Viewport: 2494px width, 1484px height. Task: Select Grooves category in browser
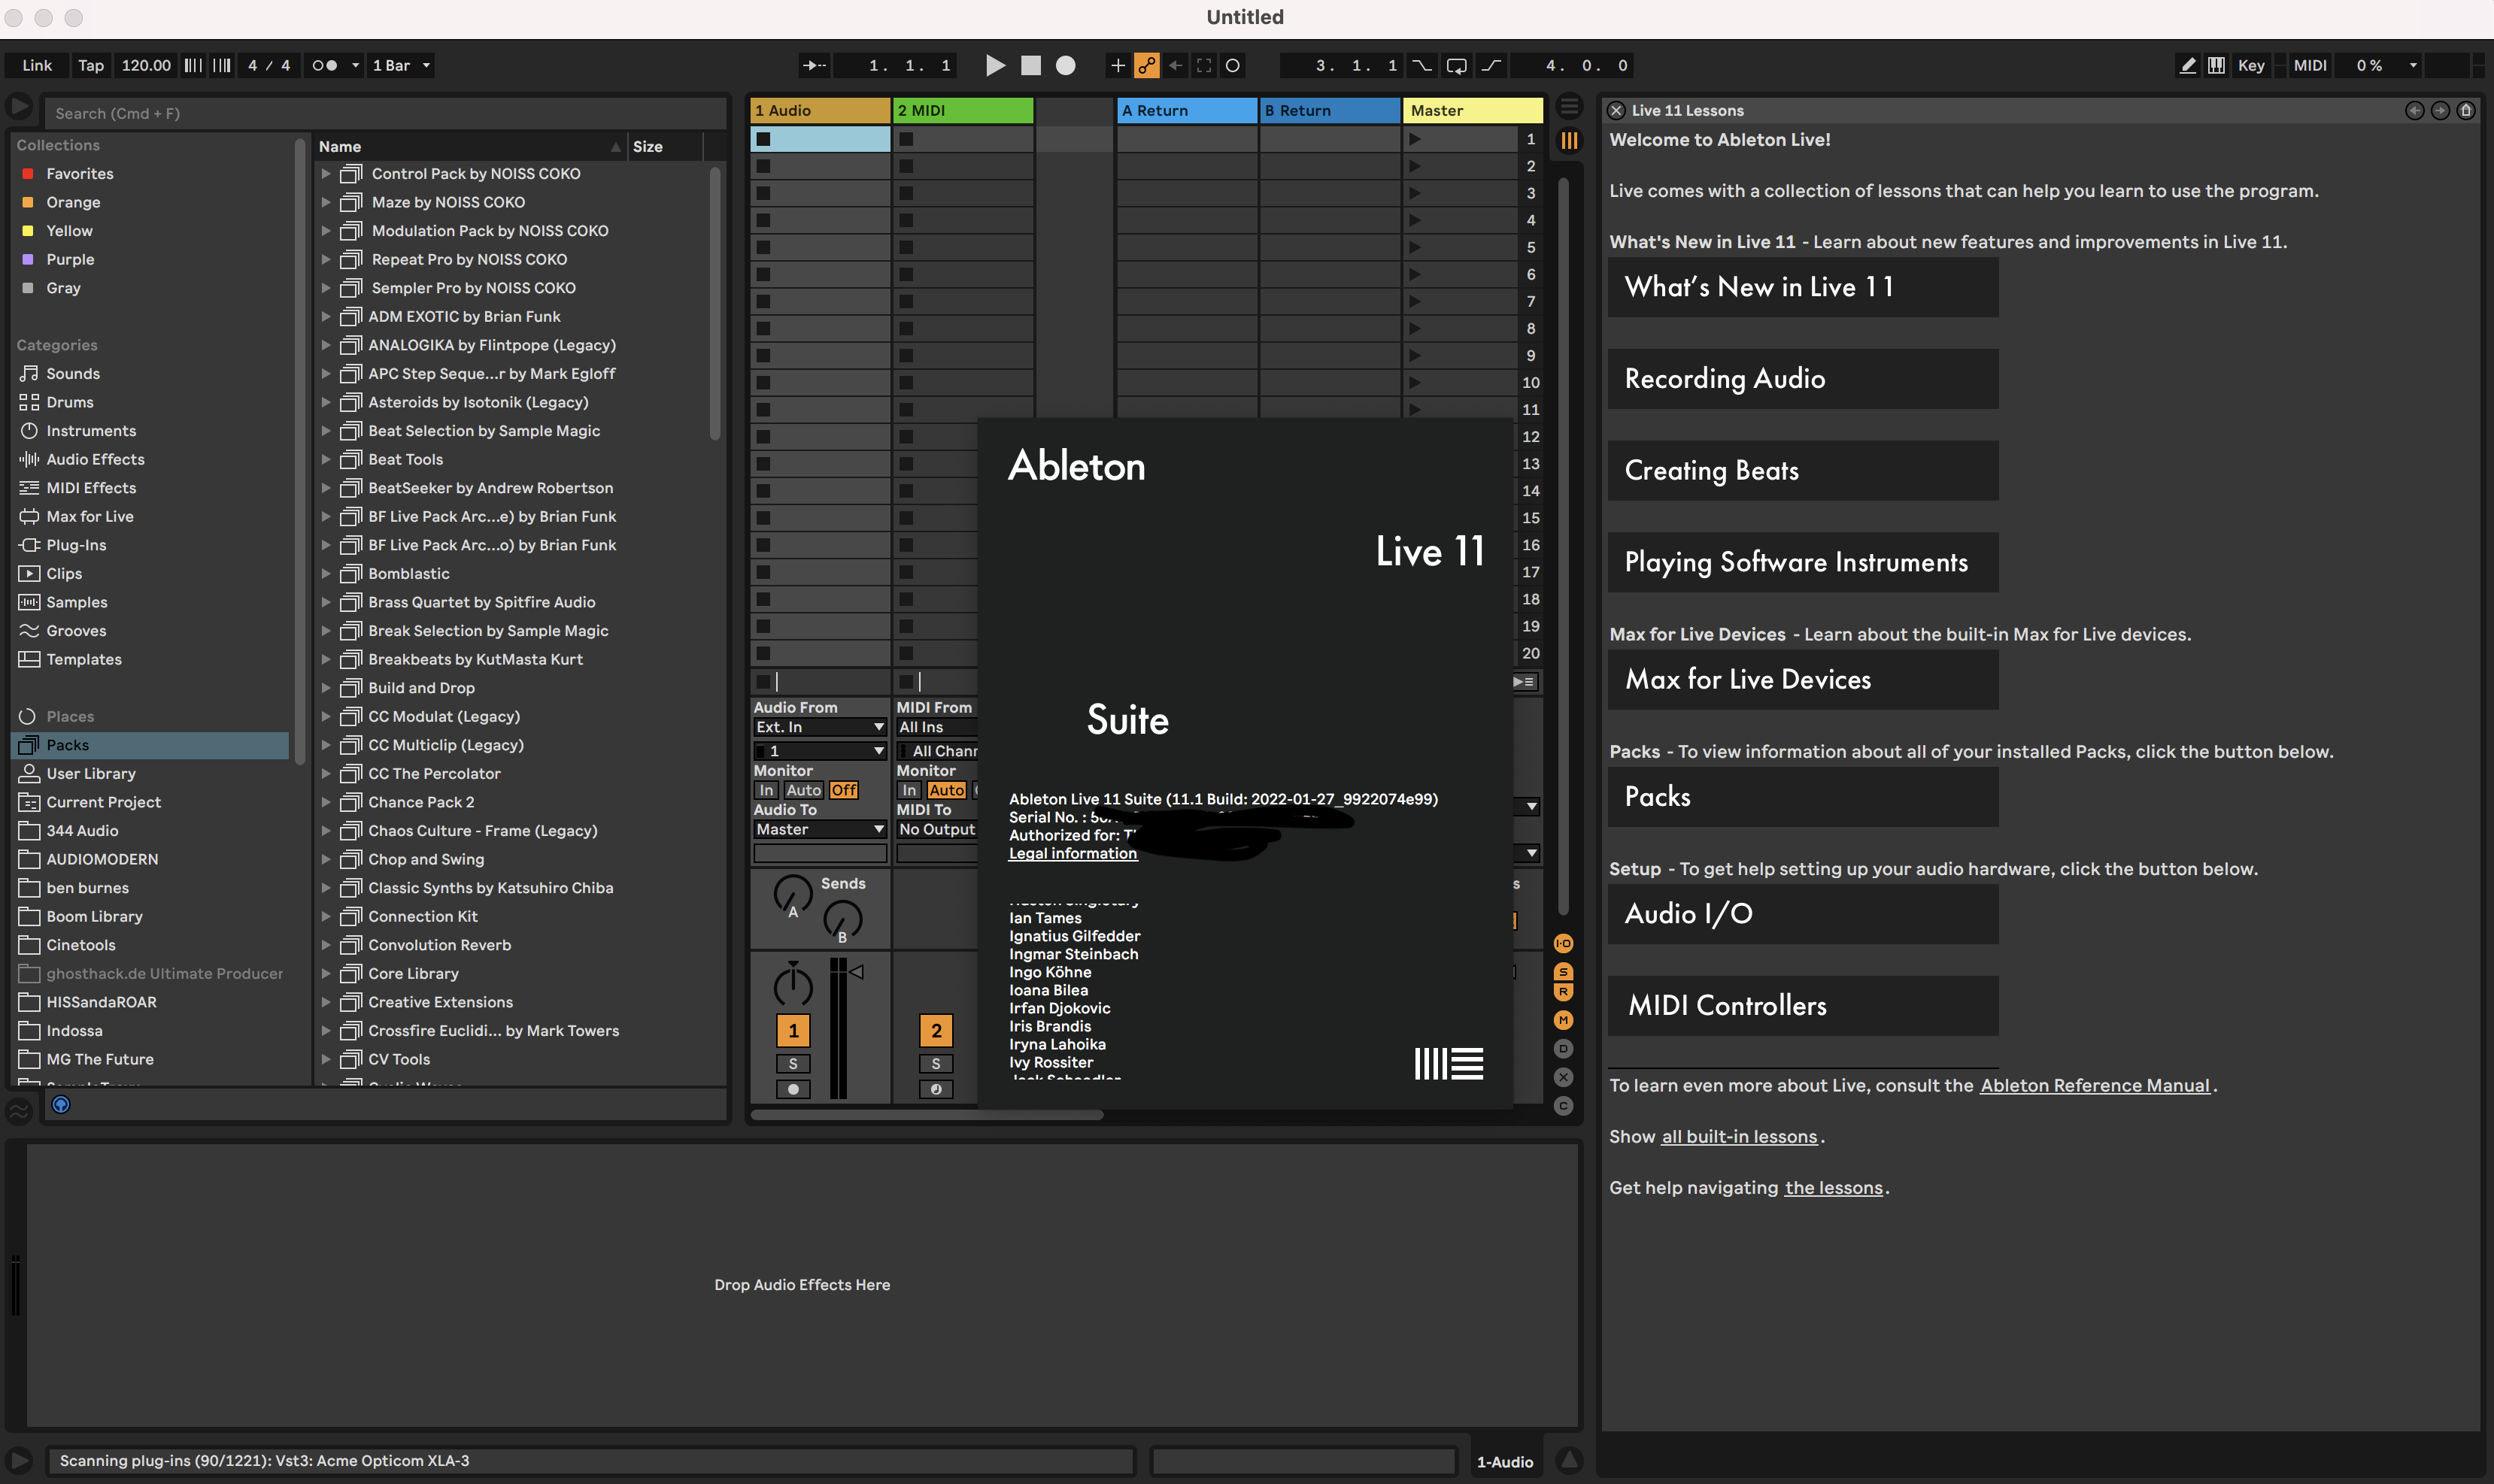point(76,631)
